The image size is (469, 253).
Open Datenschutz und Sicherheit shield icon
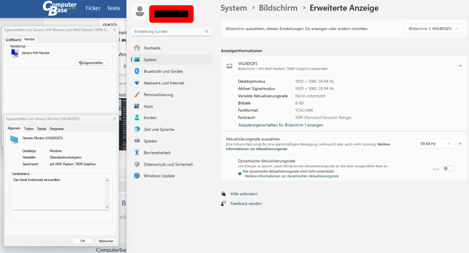[x=137, y=164]
